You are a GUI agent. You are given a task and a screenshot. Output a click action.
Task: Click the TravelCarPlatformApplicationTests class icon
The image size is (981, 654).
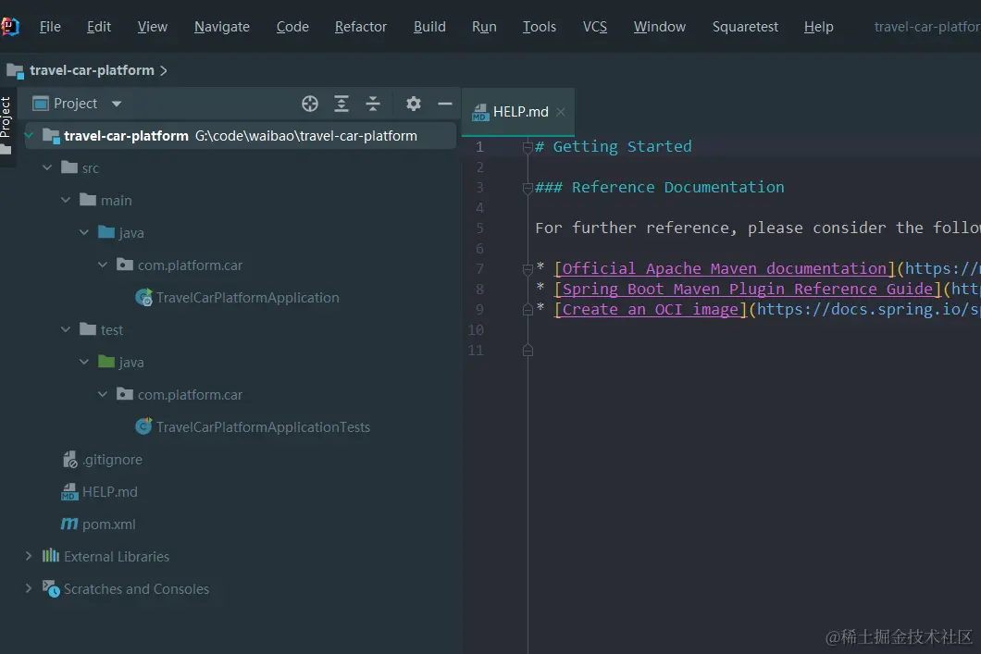point(143,427)
